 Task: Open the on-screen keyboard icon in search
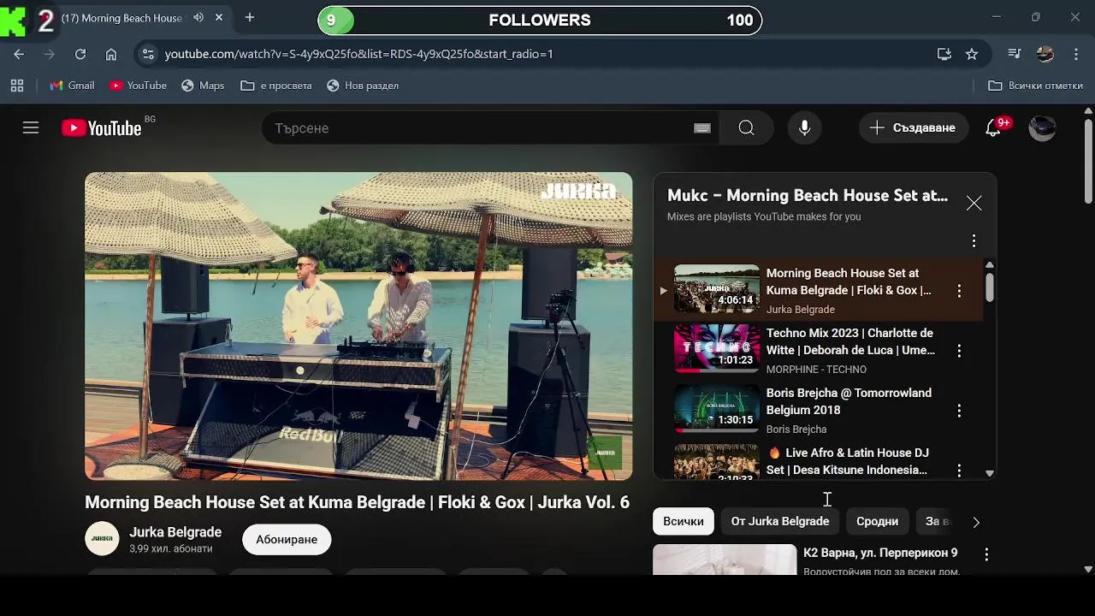[x=702, y=128]
